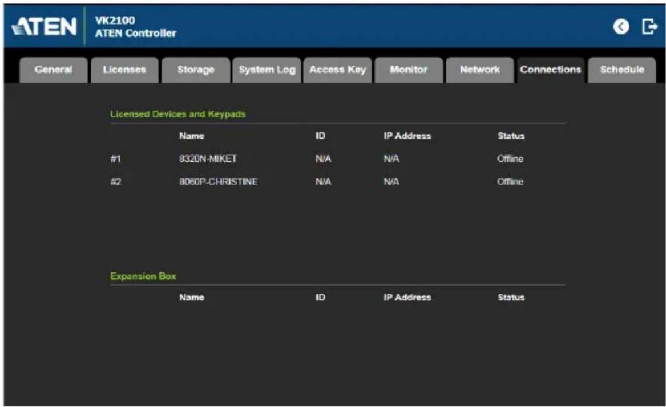The height and width of the screenshot is (407, 666).
Task: Click Status column header under Licensed Devices
Action: pyautogui.click(x=511, y=136)
